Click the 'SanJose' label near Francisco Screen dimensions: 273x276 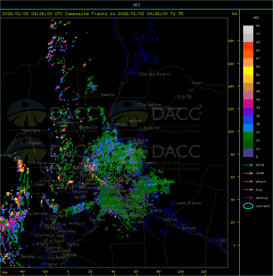134,121
